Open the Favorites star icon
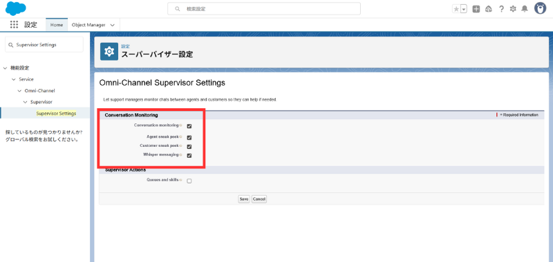553x262 pixels. pos(456,9)
